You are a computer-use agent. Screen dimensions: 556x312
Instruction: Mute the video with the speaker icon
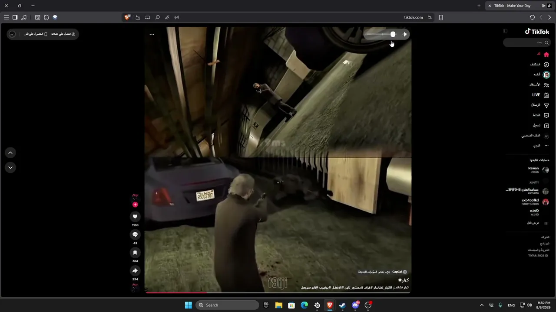click(x=404, y=34)
